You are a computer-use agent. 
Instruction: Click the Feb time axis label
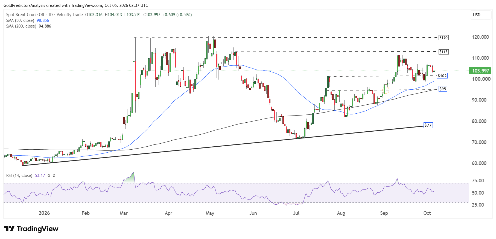pos(86,213)
